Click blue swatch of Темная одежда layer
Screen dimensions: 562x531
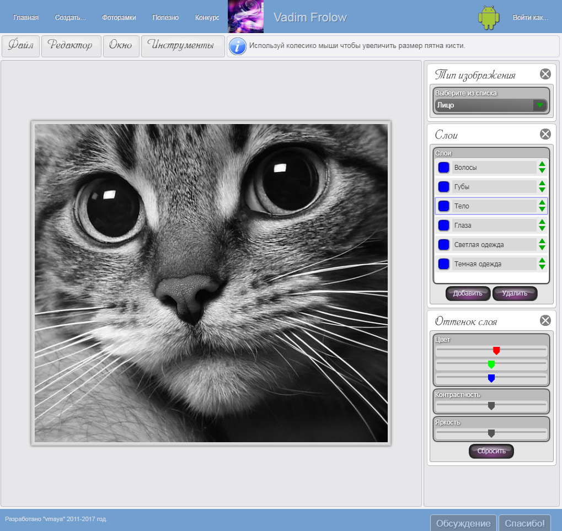pos(444,264)
